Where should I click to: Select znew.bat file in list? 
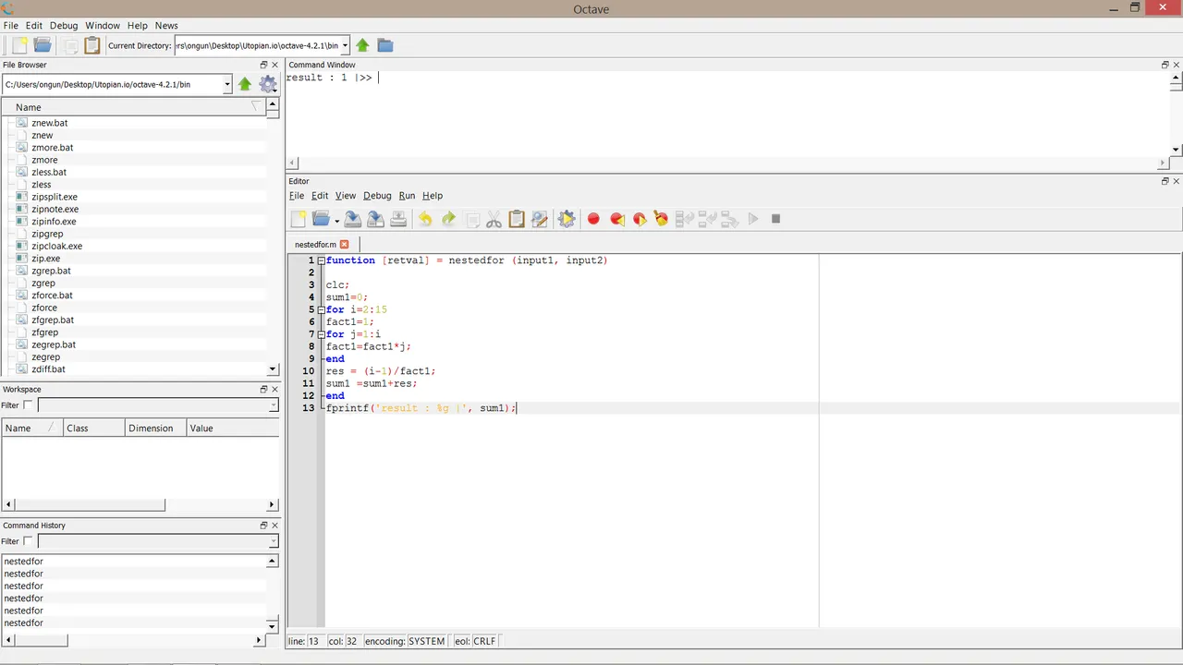(49, 123)
